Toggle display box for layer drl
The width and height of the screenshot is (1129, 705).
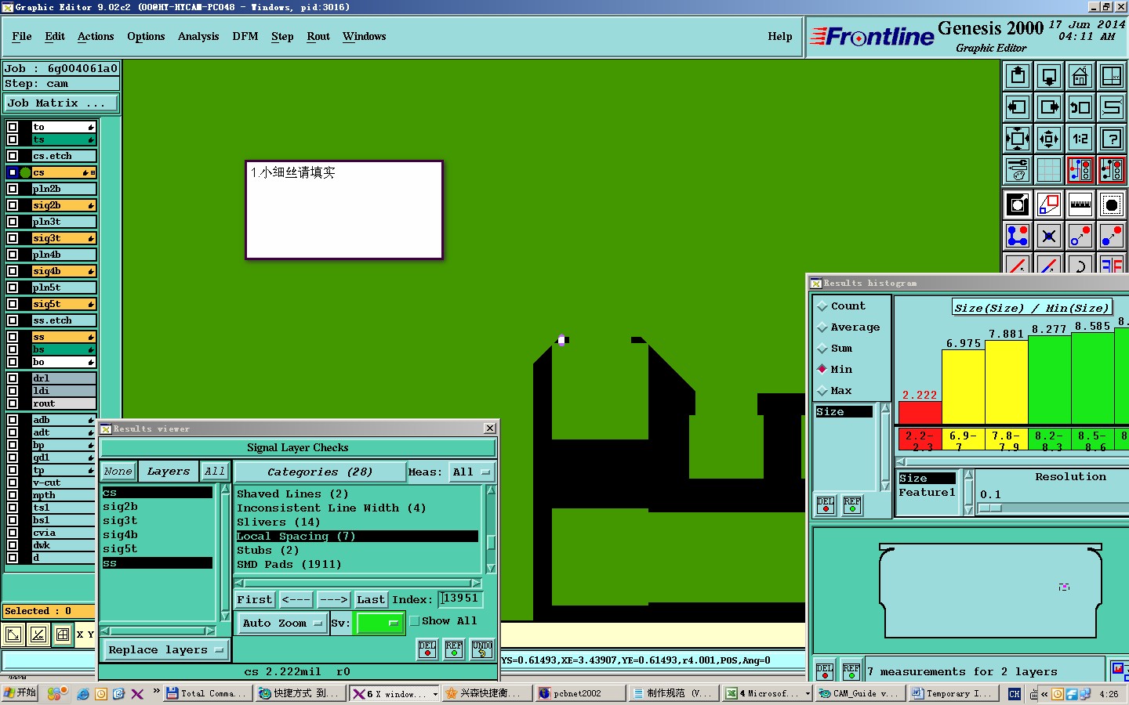point(13,378)
